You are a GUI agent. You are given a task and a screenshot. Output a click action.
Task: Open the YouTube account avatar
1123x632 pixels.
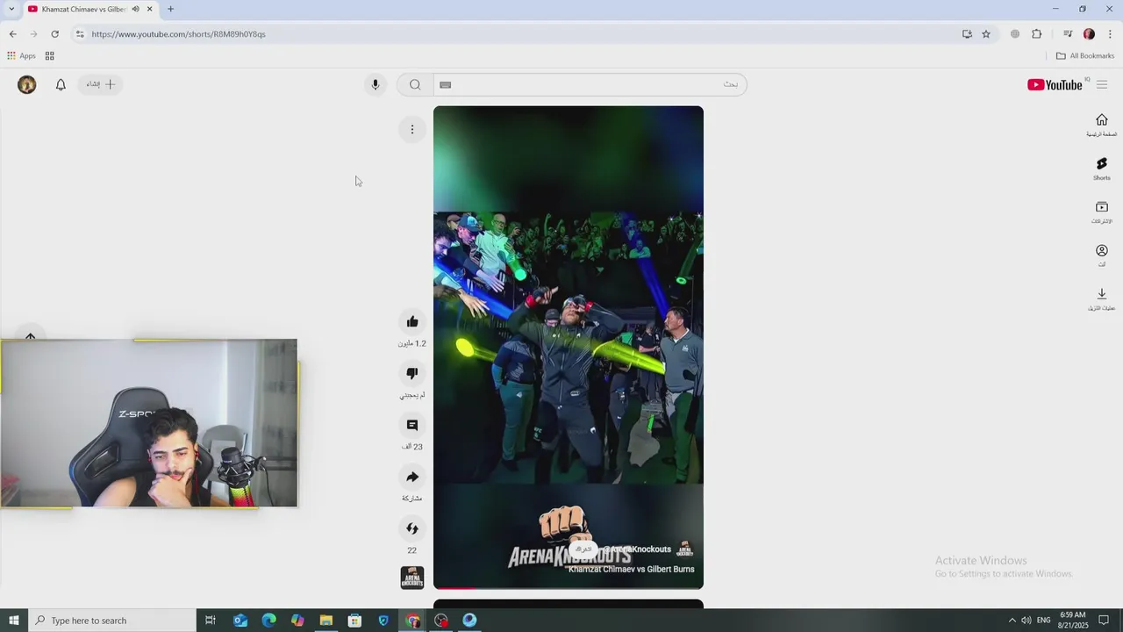(27, 84)
